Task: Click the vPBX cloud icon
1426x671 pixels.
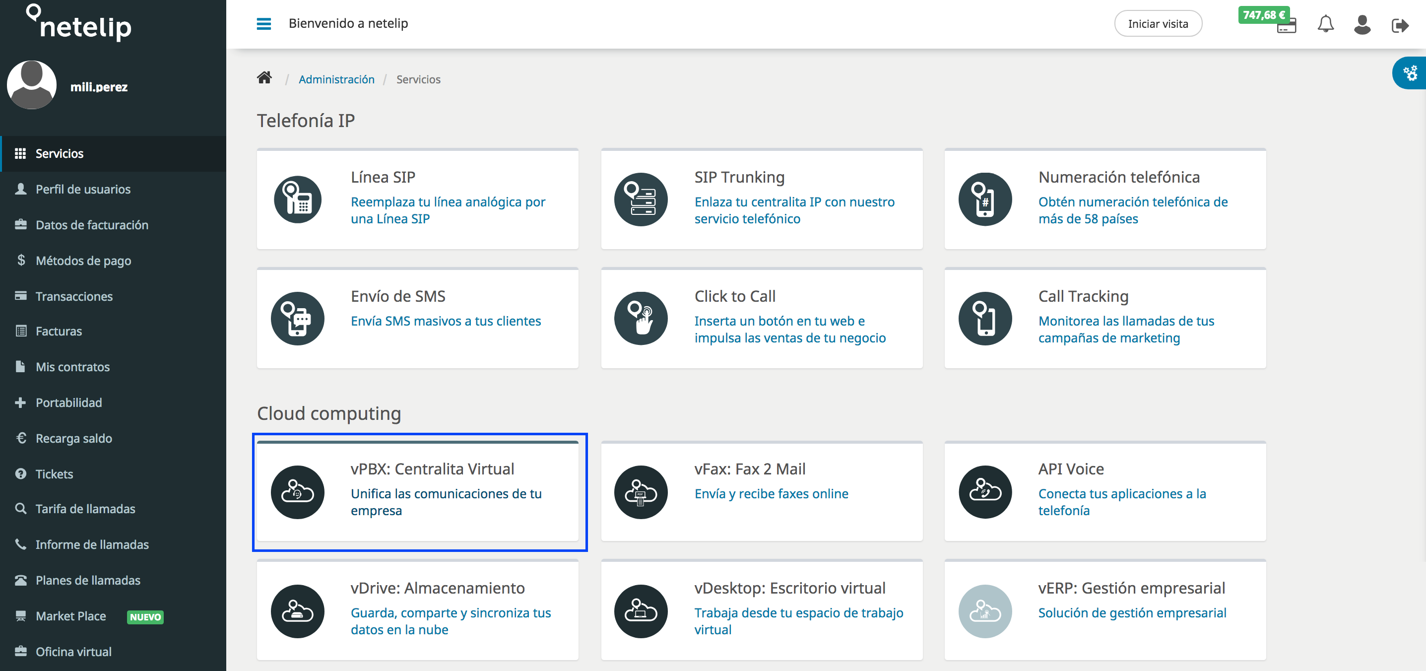Action: pos(297,492)
